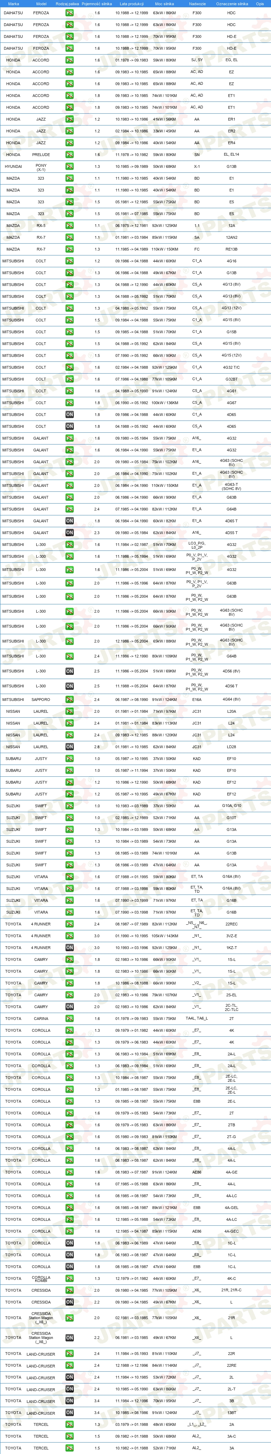Click petrol icon in Corolla 4A-GEC row
The image size is (271, 1454).
(x=69, y=1232)
